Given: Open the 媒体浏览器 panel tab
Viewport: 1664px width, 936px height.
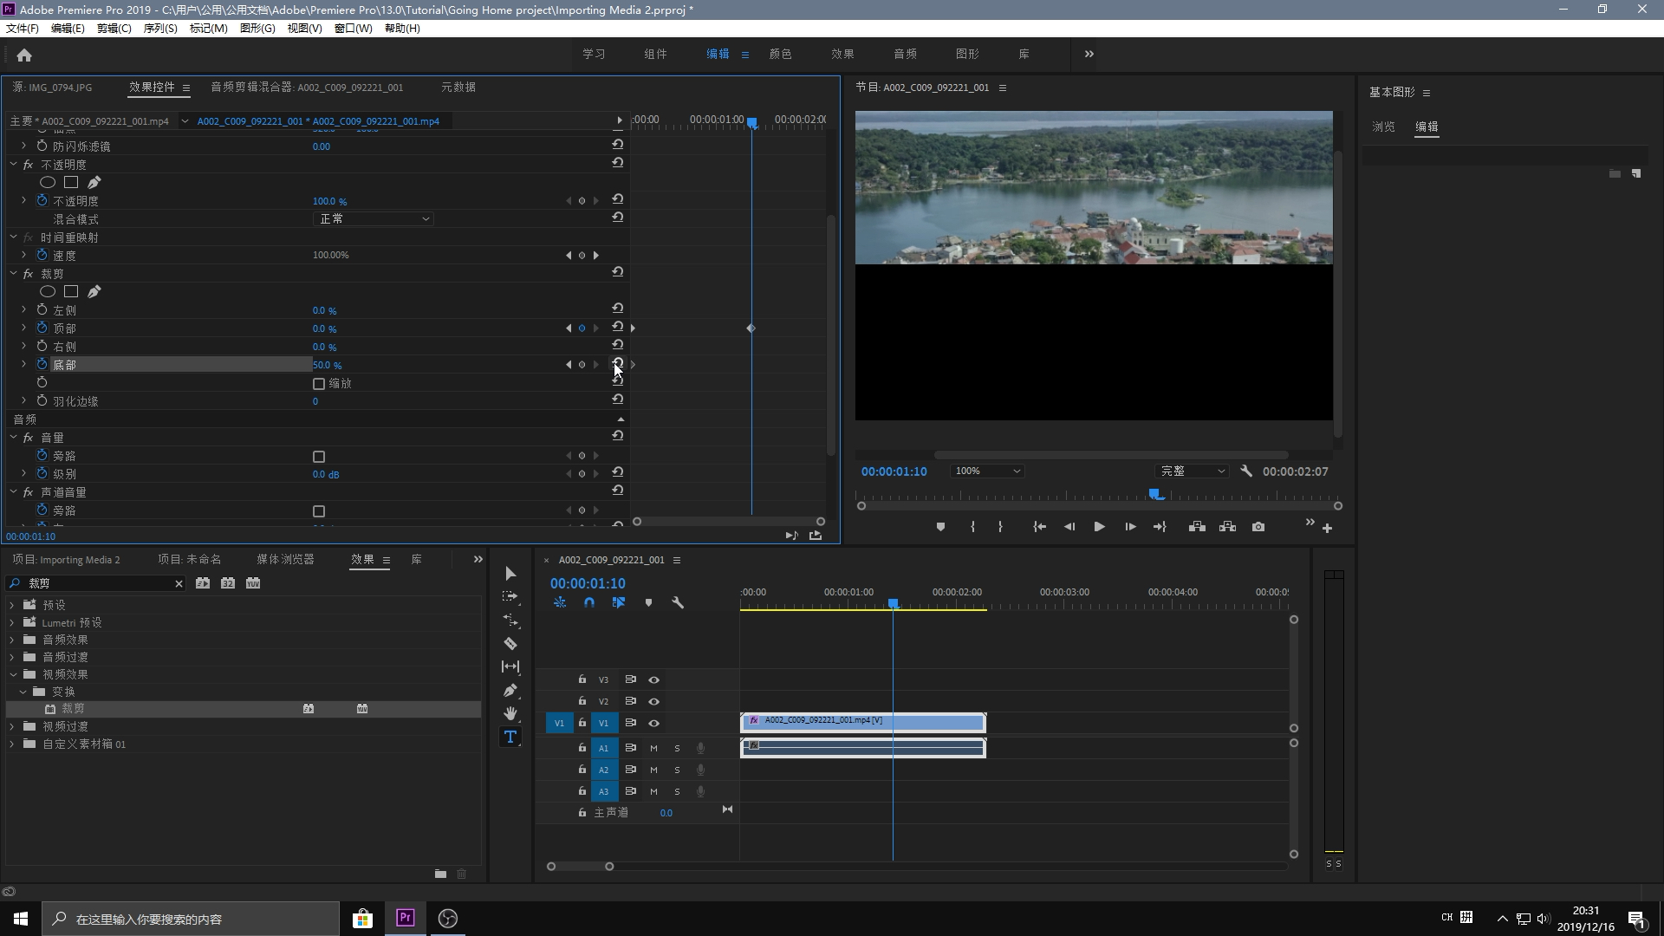Looking at the screenshot, I should [285, 560].
